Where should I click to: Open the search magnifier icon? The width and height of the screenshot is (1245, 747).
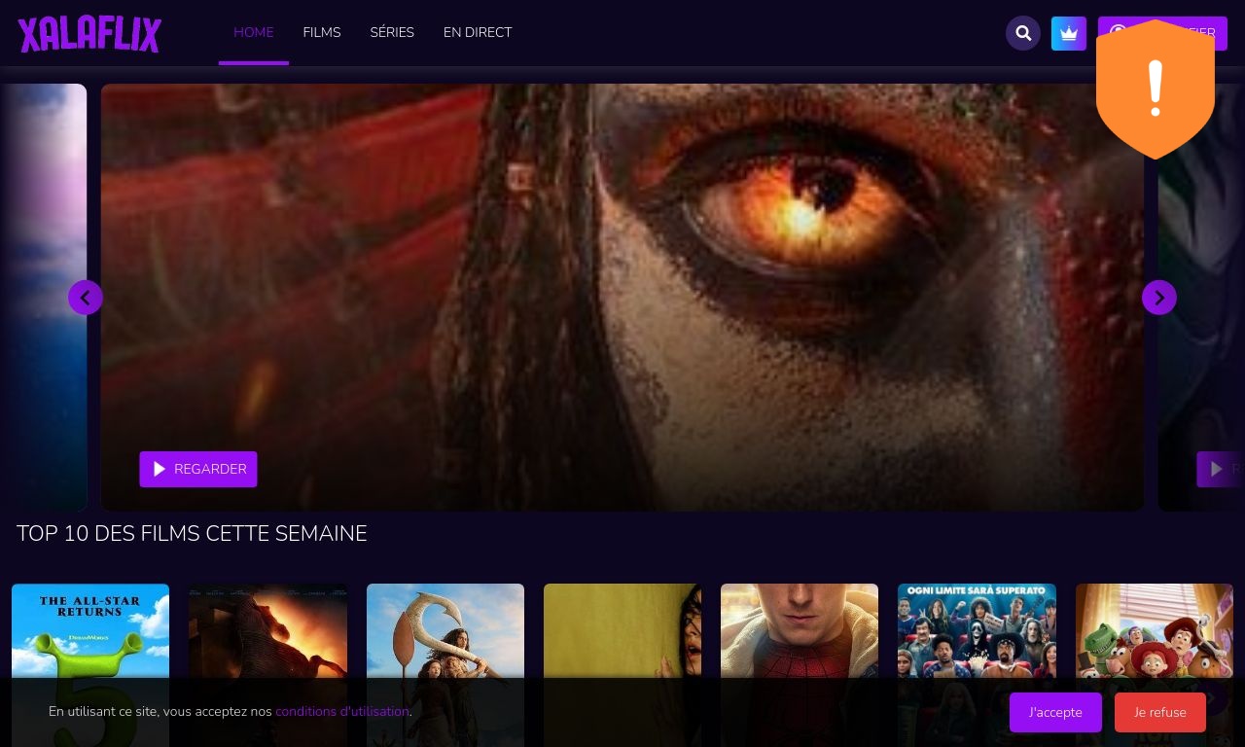point(1023,33)
